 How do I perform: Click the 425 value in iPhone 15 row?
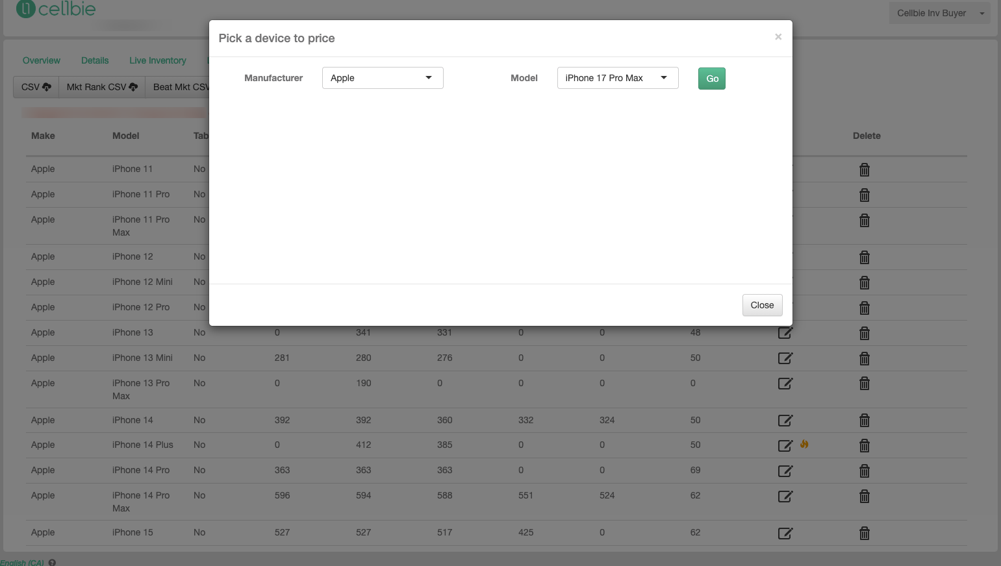[526, 532]
